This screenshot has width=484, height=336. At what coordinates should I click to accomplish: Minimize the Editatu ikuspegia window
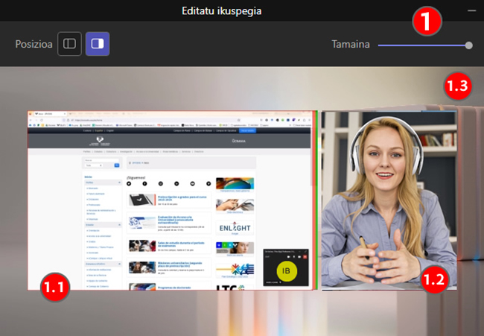point(471,10)
